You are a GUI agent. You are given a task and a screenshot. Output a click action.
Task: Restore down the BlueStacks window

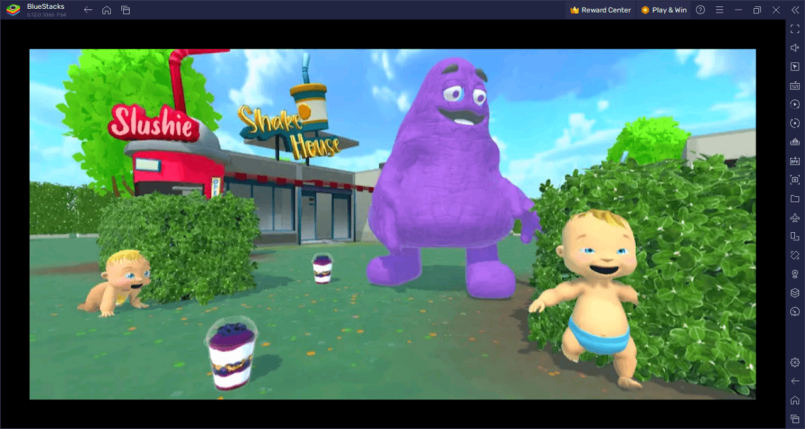(x=757, y=10)
